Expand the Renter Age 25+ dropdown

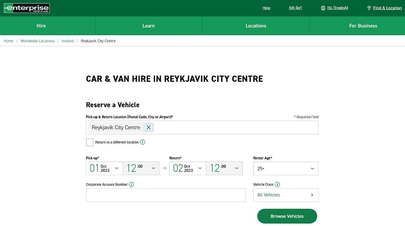point(286,168)
